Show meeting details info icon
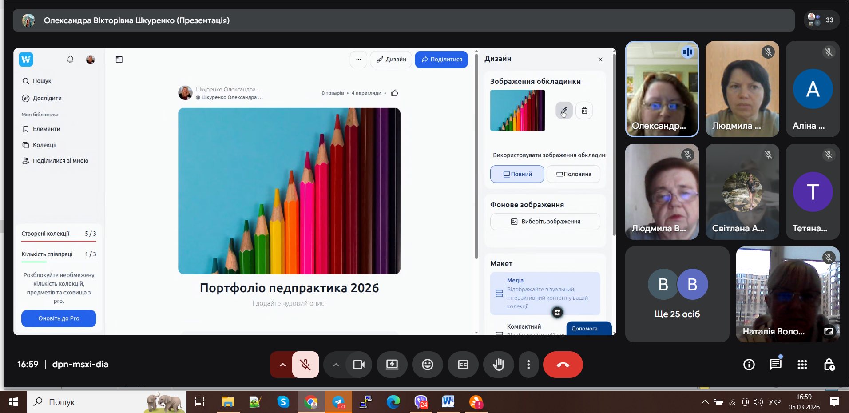 pyautogui.click(x=749, y=365)
